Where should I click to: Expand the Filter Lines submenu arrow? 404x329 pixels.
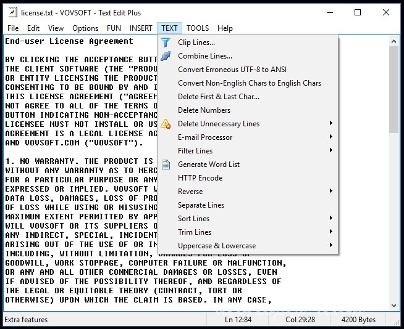pos(331,150)
